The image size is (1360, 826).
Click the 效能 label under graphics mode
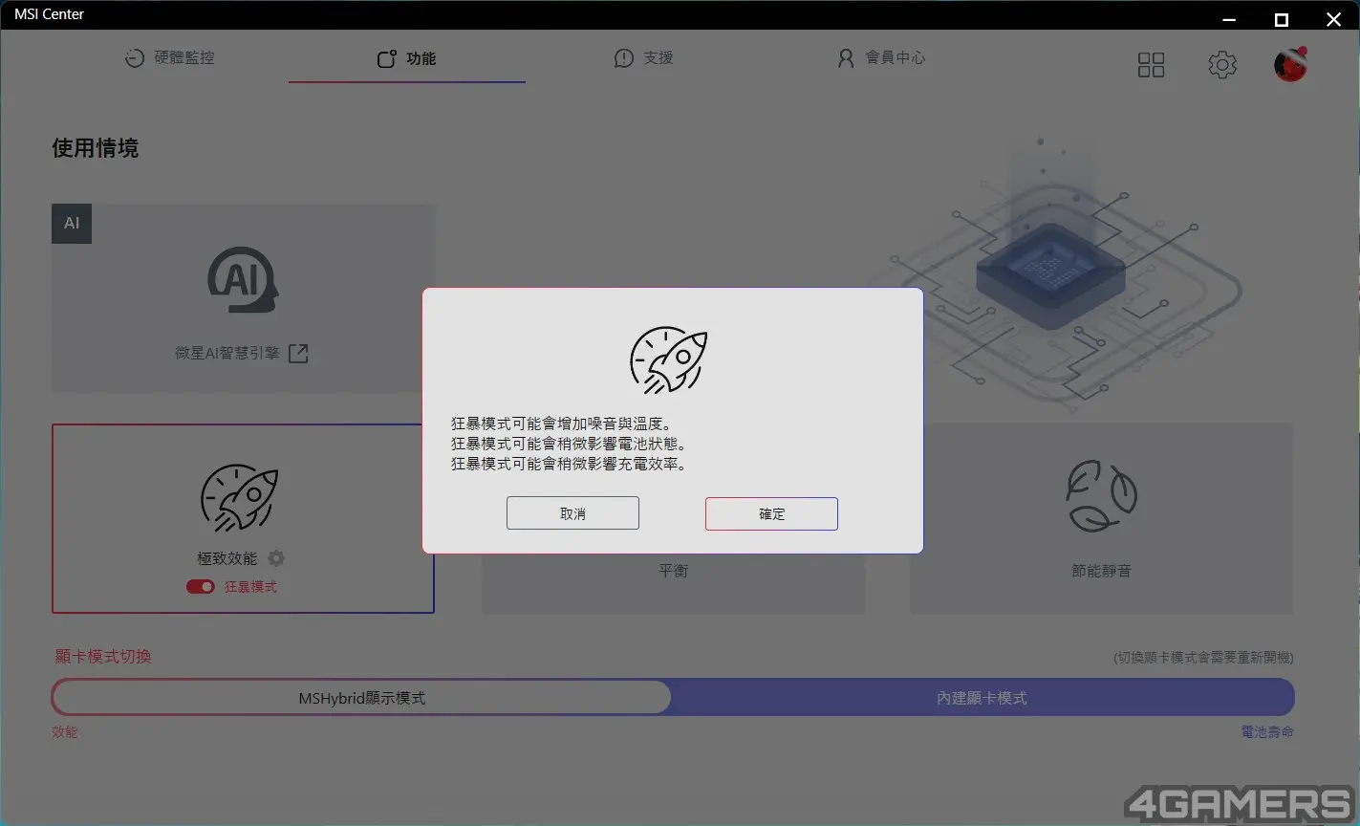(x=65, y=731)
